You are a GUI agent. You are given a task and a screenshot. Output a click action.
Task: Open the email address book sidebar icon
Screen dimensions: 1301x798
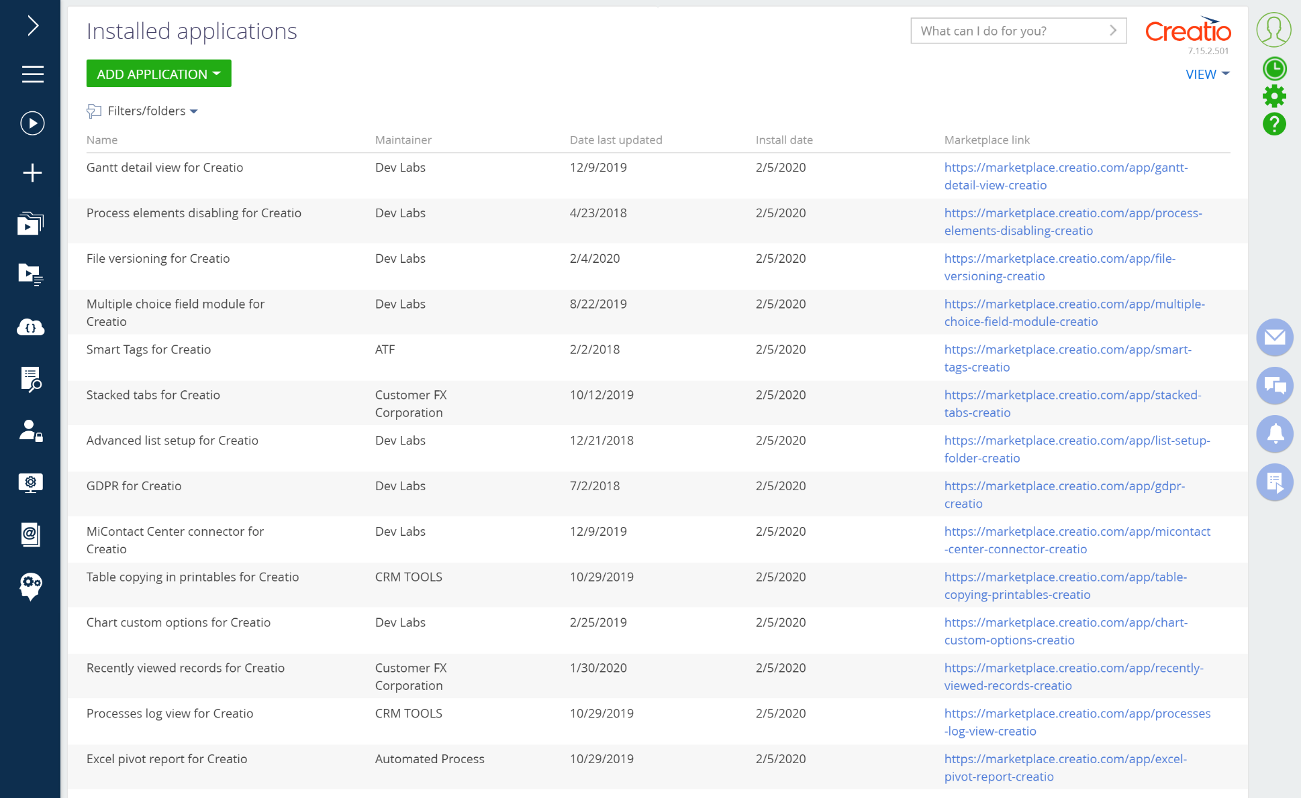point(31,535)
